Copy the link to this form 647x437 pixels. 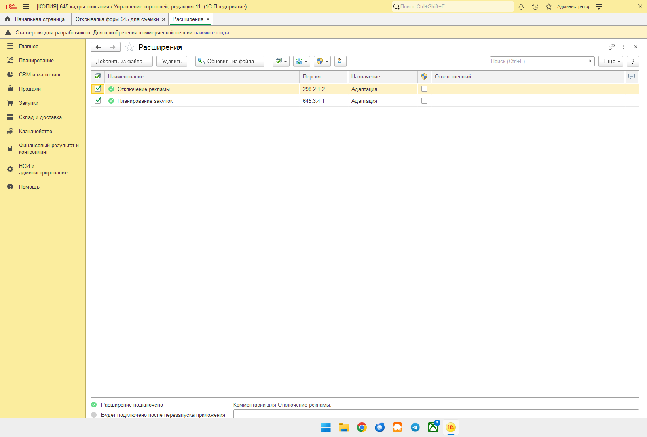tap(611, 47)
